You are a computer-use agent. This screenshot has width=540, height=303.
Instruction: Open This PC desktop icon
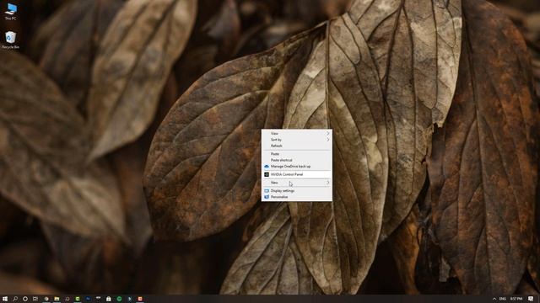pyautogui.click(x=11, y=11)
